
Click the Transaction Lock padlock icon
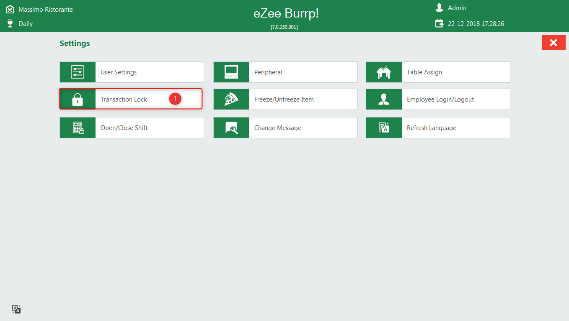point(78,99)
